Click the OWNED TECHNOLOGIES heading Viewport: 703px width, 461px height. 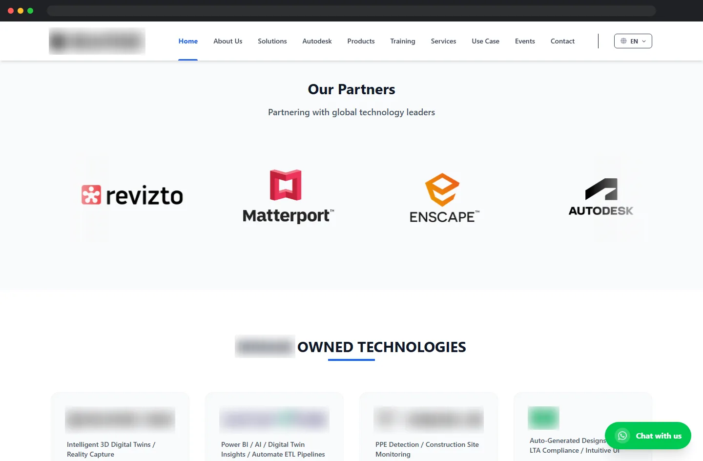pyautogui.click(x=381, y=347)
